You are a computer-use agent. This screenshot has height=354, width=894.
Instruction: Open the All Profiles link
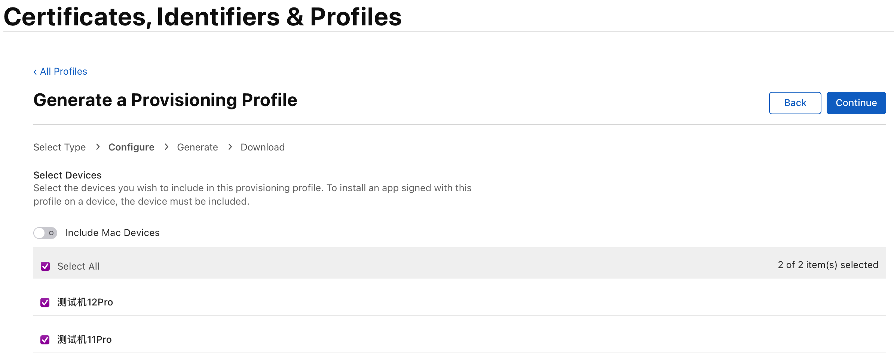click(64, 71)
